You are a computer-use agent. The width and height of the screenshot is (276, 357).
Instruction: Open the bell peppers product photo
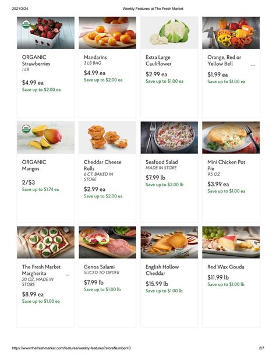[231, 33]
